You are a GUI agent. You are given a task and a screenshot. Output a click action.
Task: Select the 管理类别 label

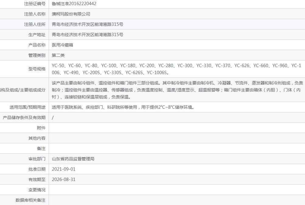pos(37,55)
